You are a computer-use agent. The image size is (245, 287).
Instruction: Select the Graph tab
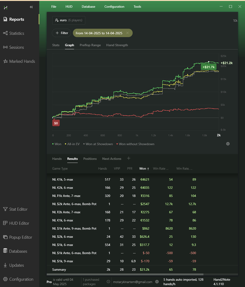69,45
